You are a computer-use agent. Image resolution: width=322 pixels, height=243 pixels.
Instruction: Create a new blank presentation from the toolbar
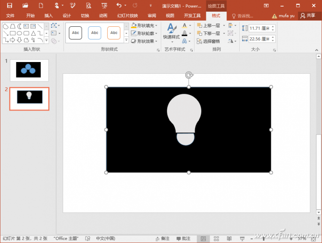tap(41, 6)
